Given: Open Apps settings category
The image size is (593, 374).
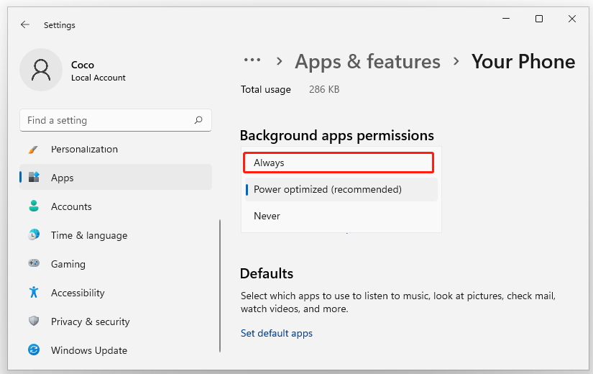Looking at the screenshot, I should (115, 177).
